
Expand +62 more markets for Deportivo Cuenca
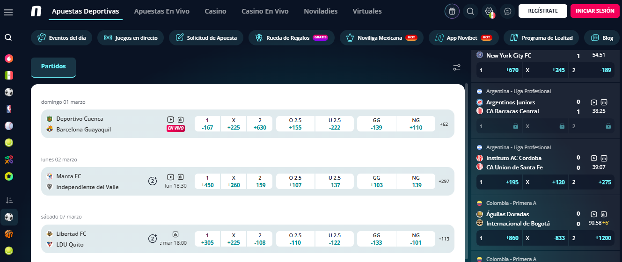pos(444,124)
